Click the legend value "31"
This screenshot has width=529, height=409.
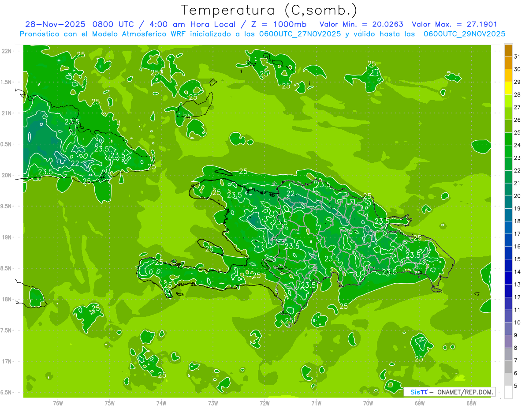coord(518,56)
